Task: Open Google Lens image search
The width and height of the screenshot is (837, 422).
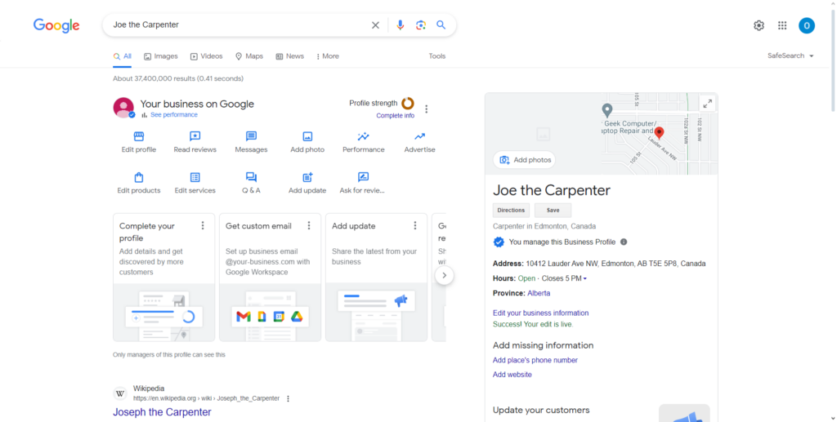Action: (x=421, y=25)
